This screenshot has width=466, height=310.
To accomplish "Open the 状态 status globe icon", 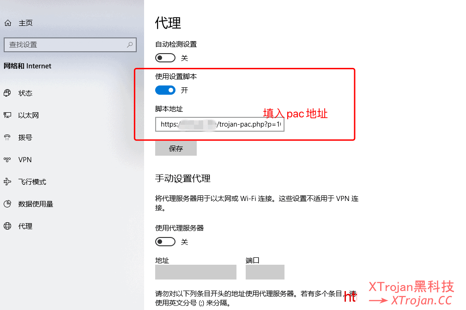I will [x=7, y=93].
